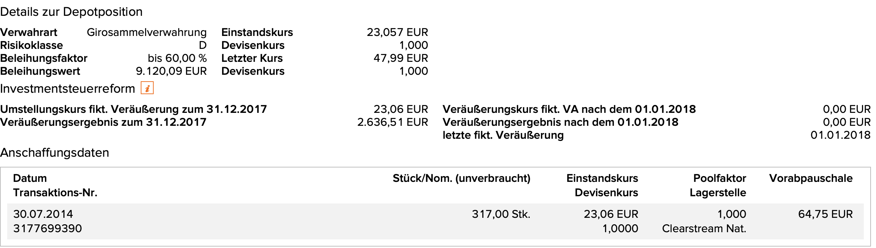Click the Girosammelverwahrung value
Screen dimensions: 876x248
tap(147, 32)
